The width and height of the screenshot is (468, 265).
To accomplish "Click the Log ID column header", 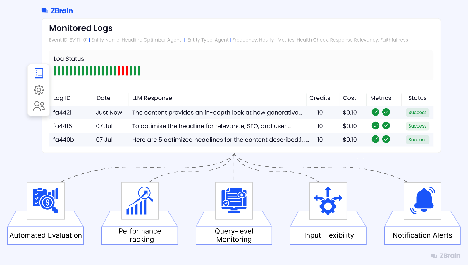I will (62, 98).
